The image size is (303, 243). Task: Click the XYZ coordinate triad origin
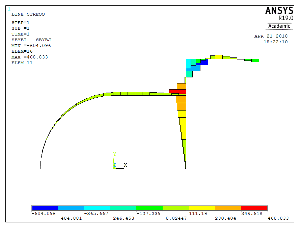114,168
